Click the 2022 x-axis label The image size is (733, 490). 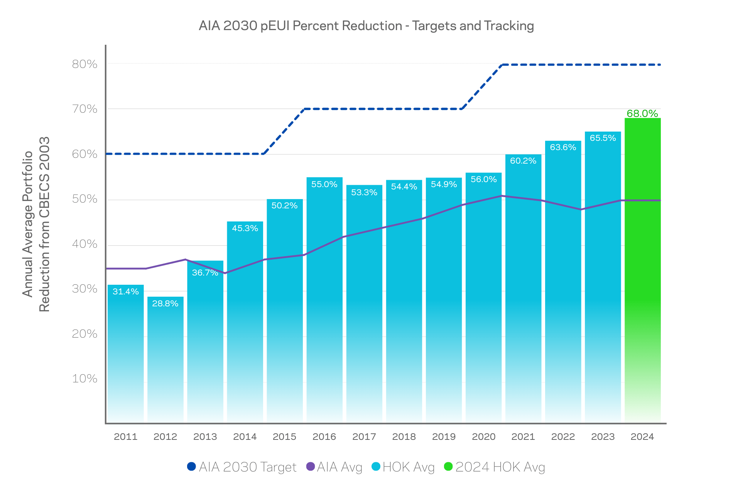point(563,437)
